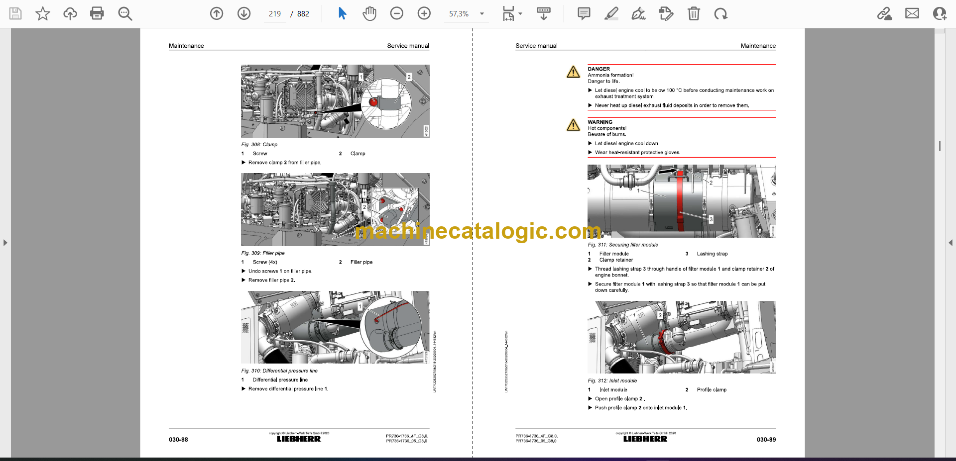Click the text 'Remove clamp 2 from filler pipe.'

click(285, 163)
